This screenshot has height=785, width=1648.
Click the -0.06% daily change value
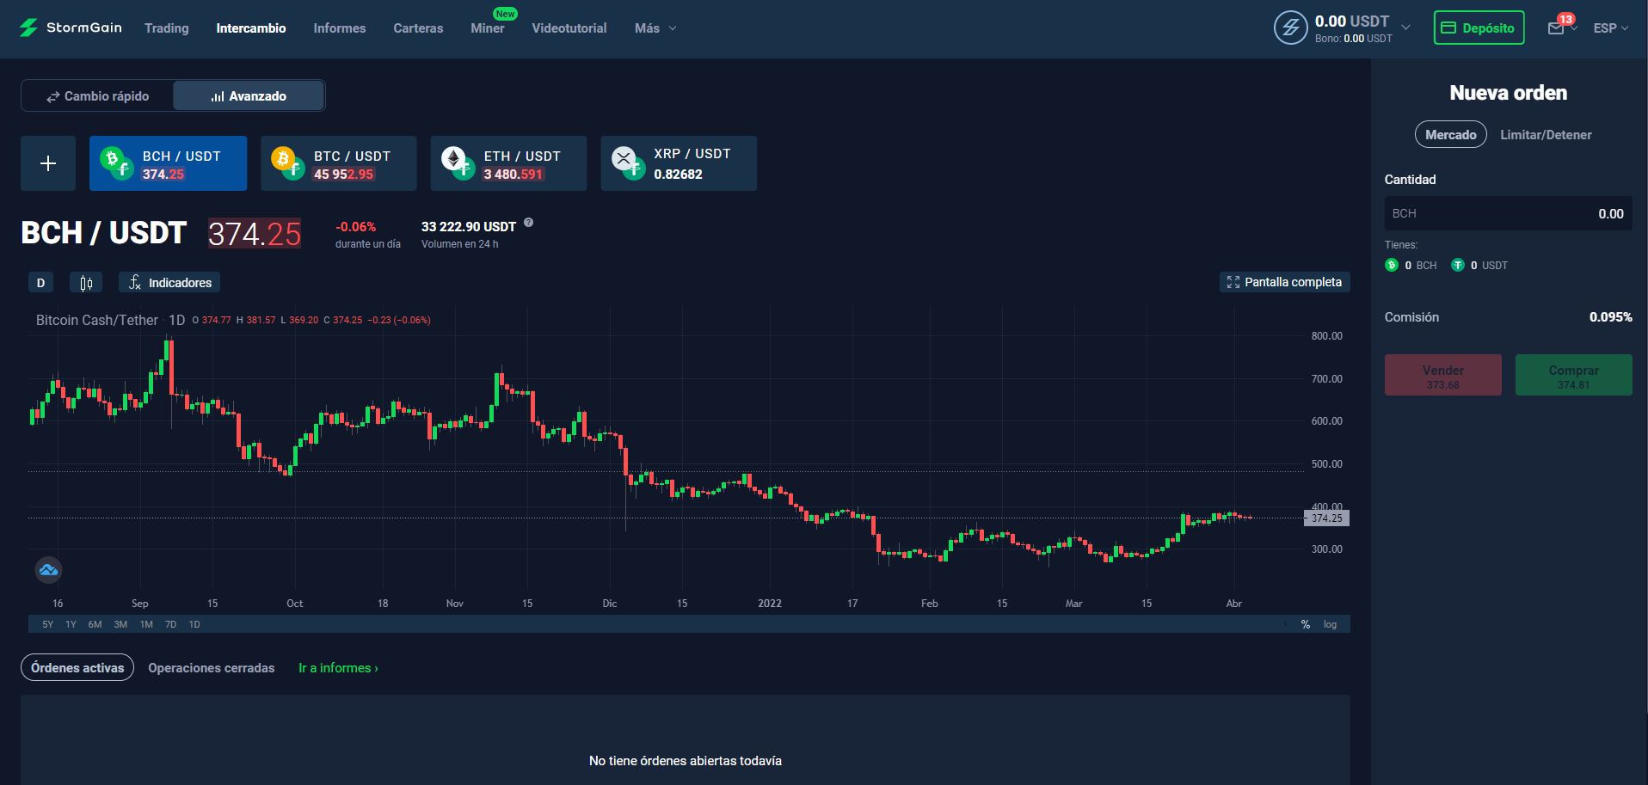(355, 227)
